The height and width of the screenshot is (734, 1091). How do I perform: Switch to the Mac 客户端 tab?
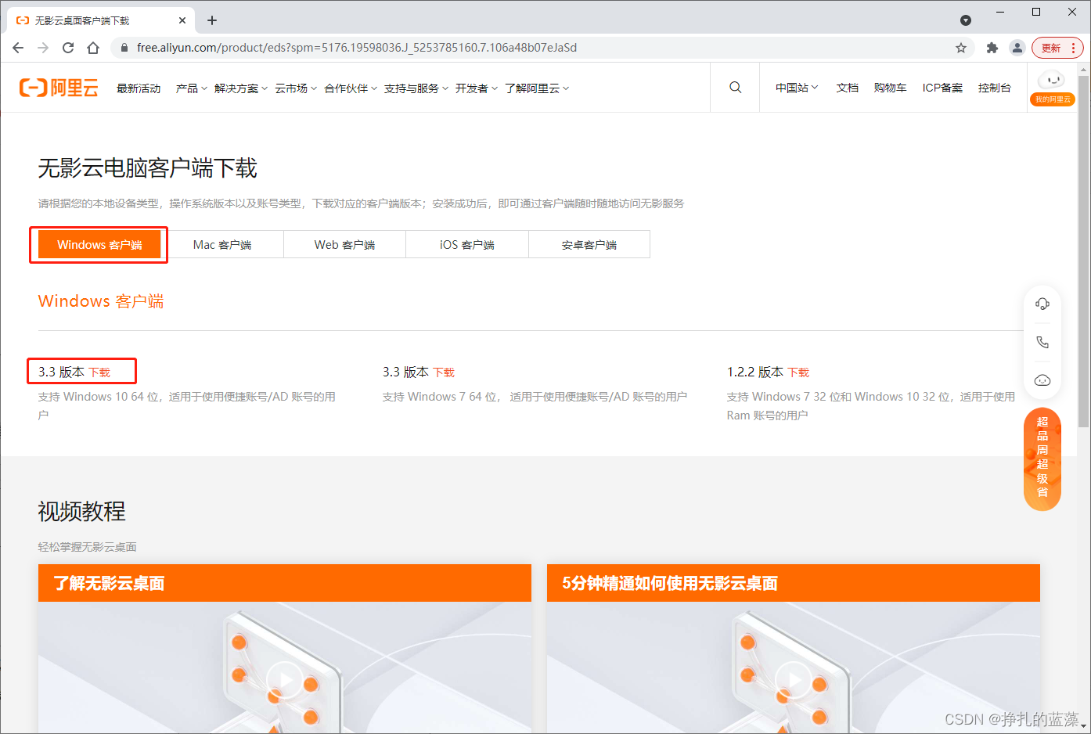pyautogui.click(x=225, y=244)
